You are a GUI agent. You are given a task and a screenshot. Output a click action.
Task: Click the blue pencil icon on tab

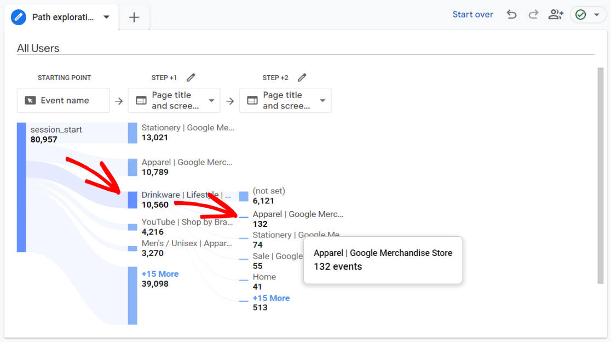(19, 17)
